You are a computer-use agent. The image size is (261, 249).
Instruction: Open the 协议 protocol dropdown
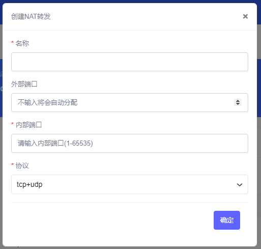click(130, 184)
